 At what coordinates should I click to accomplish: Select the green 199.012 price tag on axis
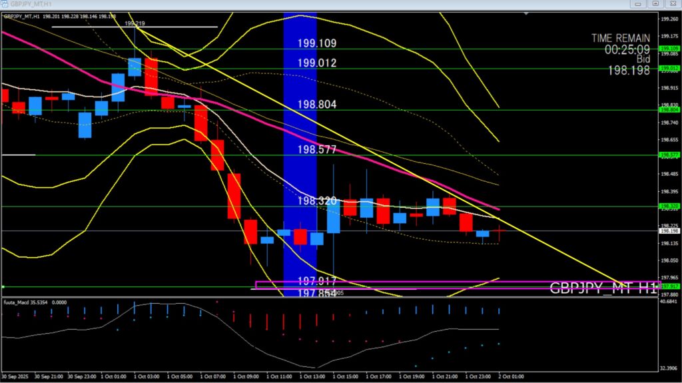click(x=668, y=68)
